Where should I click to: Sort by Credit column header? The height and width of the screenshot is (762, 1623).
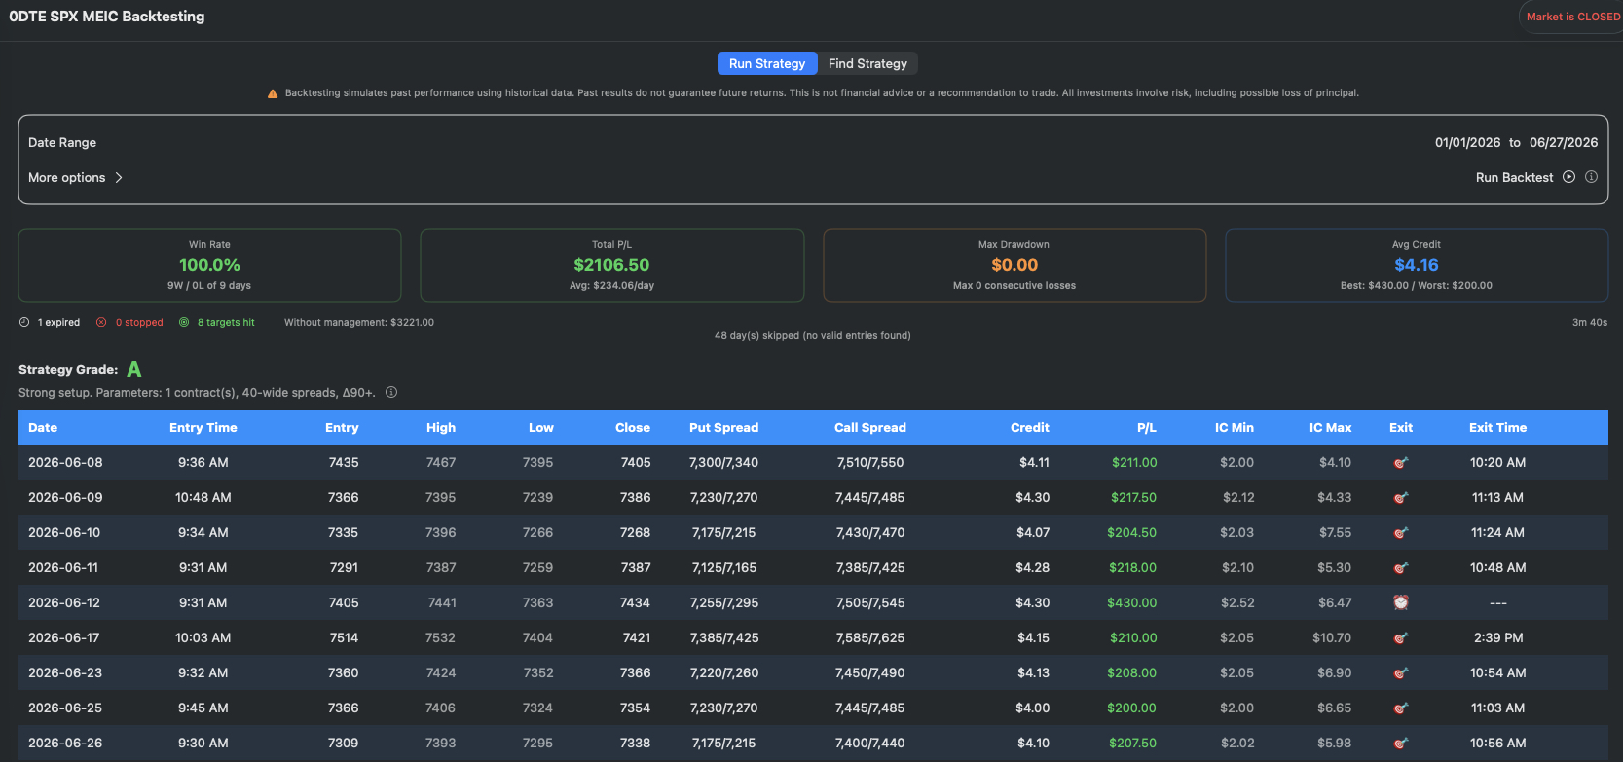click(x=1029, y=427)
